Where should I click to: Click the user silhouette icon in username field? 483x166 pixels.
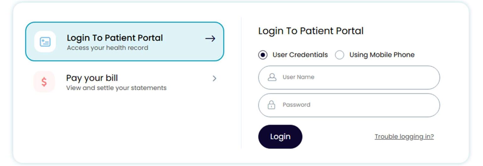point(272,77)
